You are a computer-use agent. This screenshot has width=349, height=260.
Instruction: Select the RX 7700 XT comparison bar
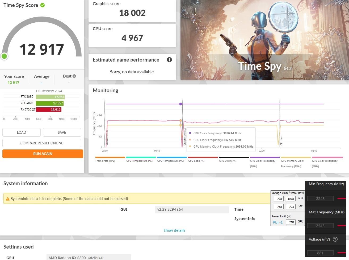[49, 109]
